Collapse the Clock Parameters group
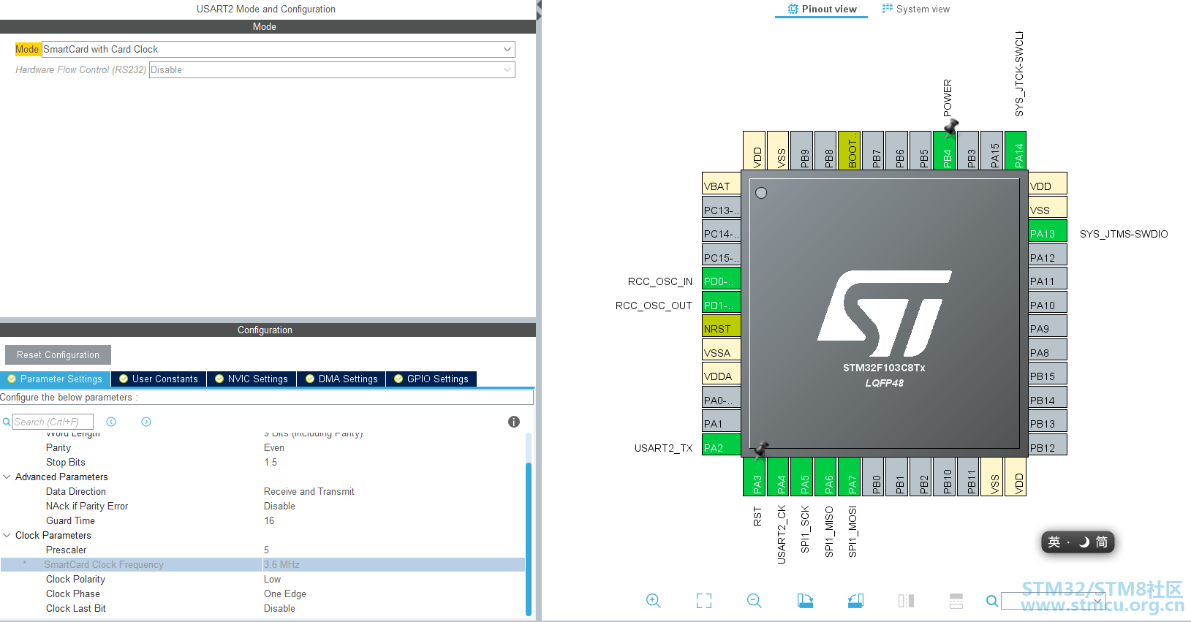 click(x=7, y=535)
